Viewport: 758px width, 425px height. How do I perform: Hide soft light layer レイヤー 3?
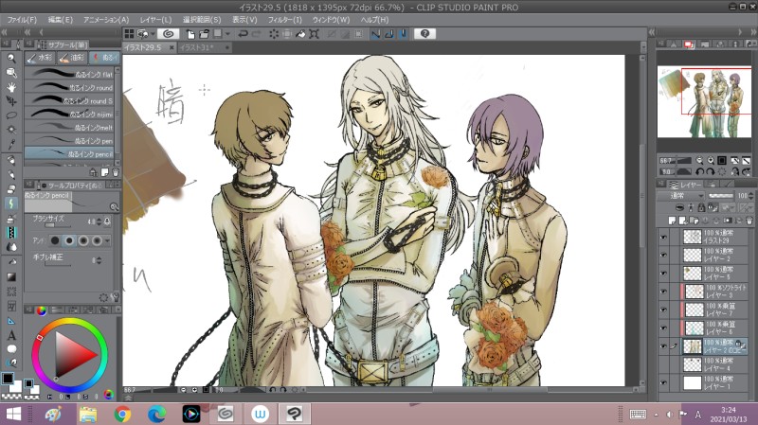[x=663, y=292]
